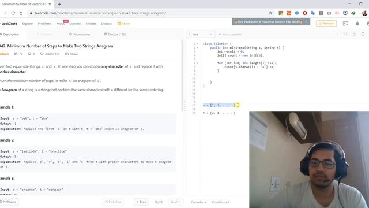Open the Java language dropdown
The width and height of the screenshot is (369, 208).
200,35
